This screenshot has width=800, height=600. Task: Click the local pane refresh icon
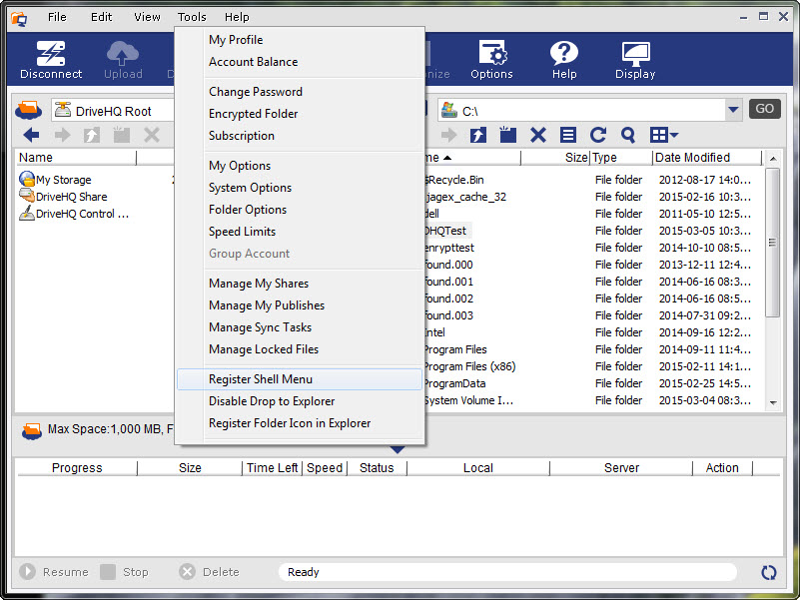(x=598, y=136)
